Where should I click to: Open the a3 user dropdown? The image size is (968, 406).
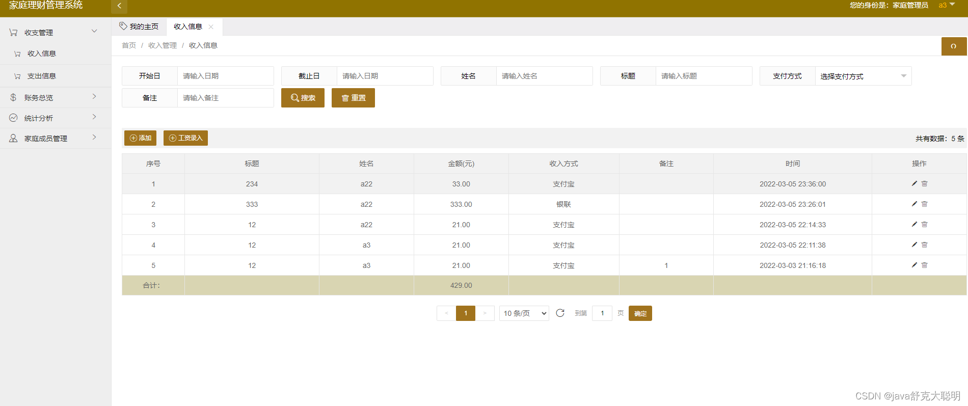coord(947,5)
